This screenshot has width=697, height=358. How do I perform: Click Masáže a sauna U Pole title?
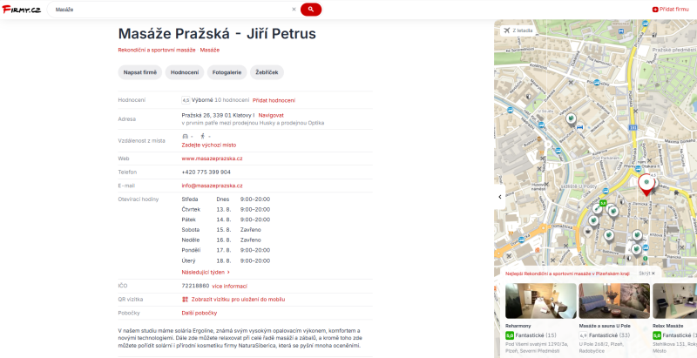(606, 326)
